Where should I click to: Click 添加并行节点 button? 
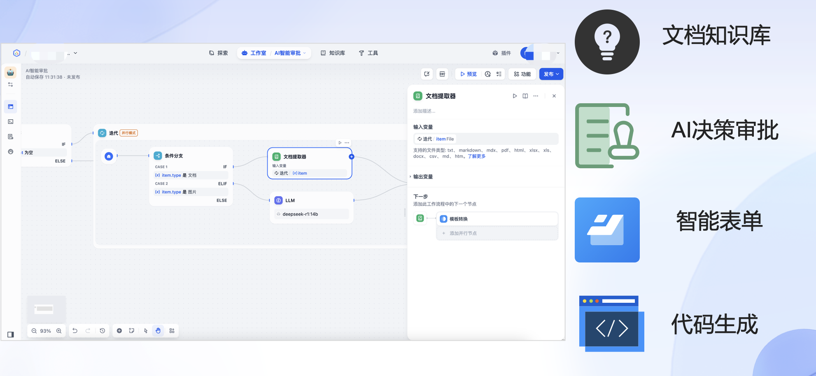497,233
